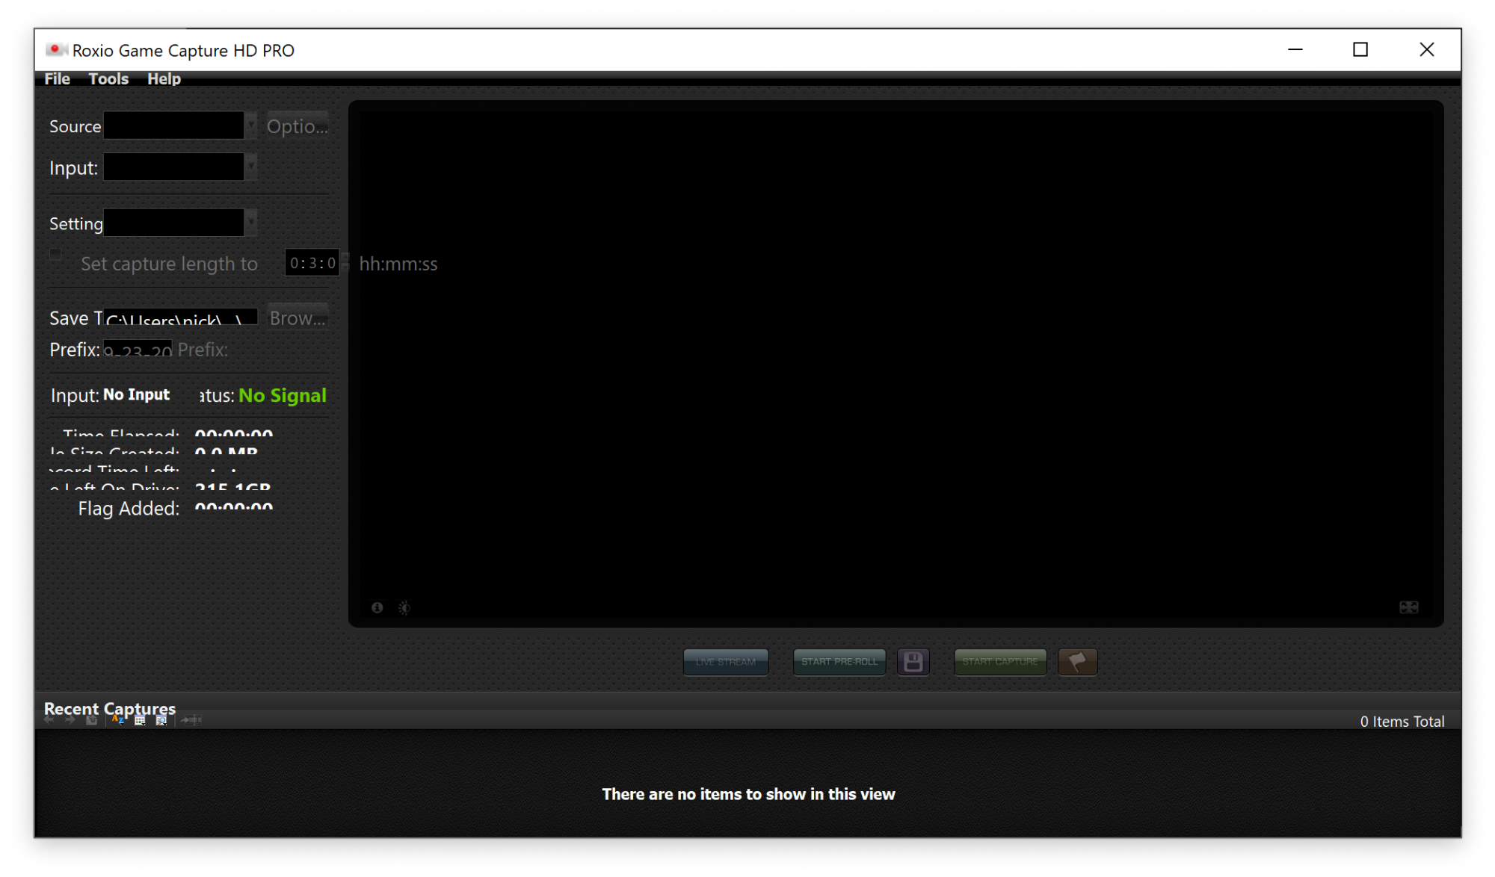This screenshot has width=1495, height=877.
Task: Click the save pre-roll floppy disk icon
Action: coord(913,661)
